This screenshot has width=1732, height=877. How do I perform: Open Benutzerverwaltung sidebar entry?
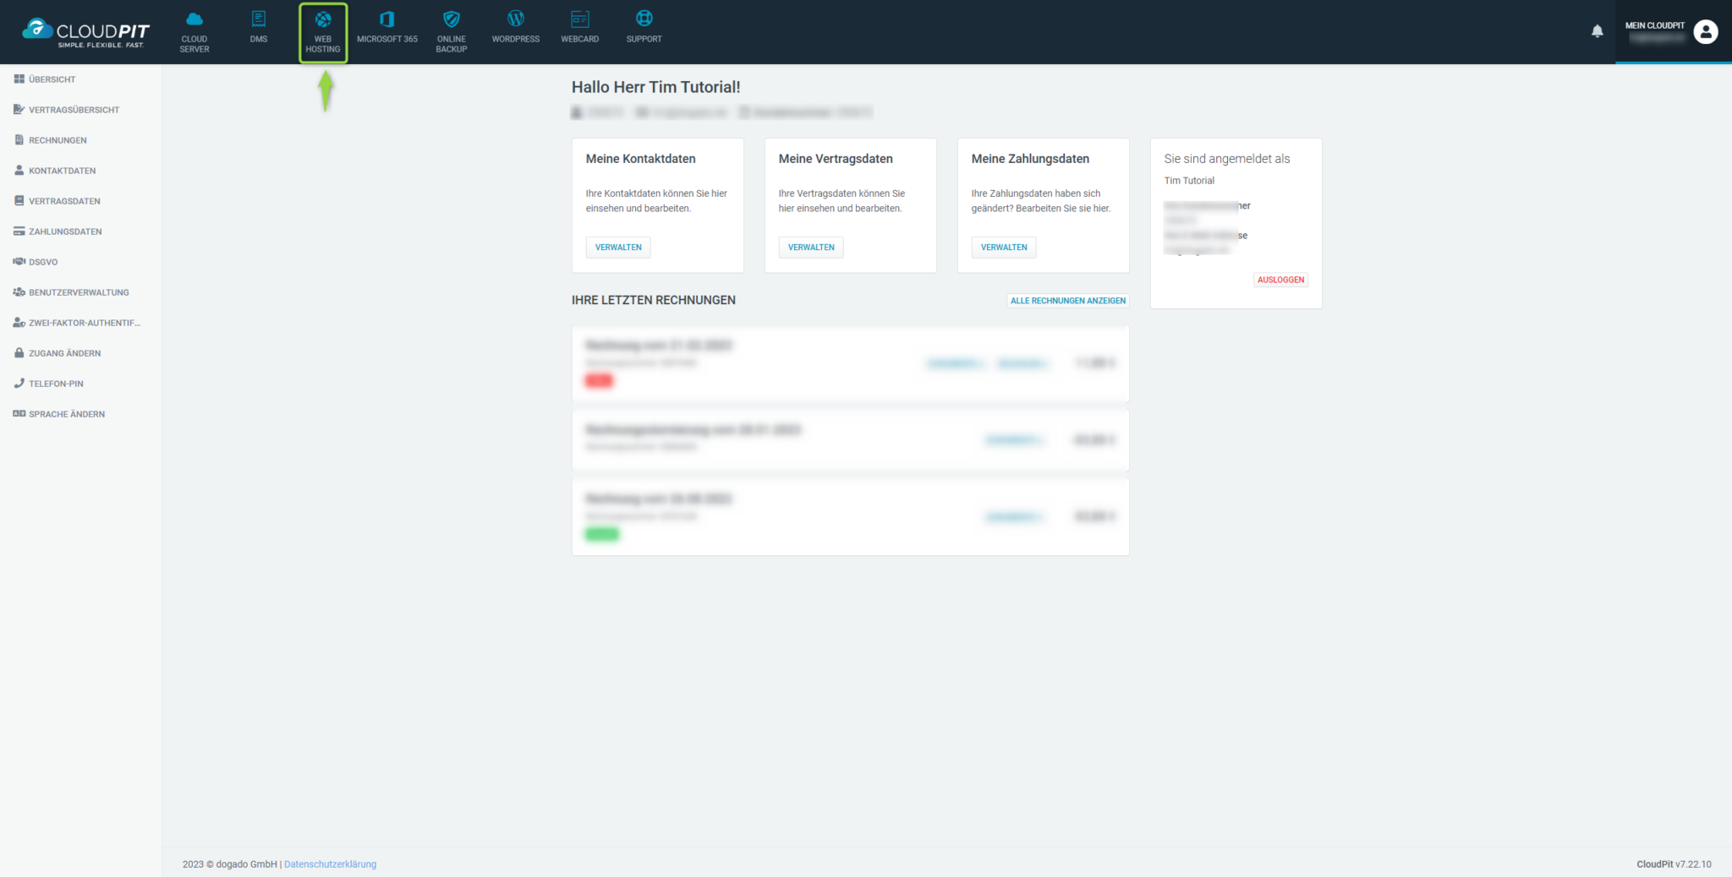(x=79, y=292)
